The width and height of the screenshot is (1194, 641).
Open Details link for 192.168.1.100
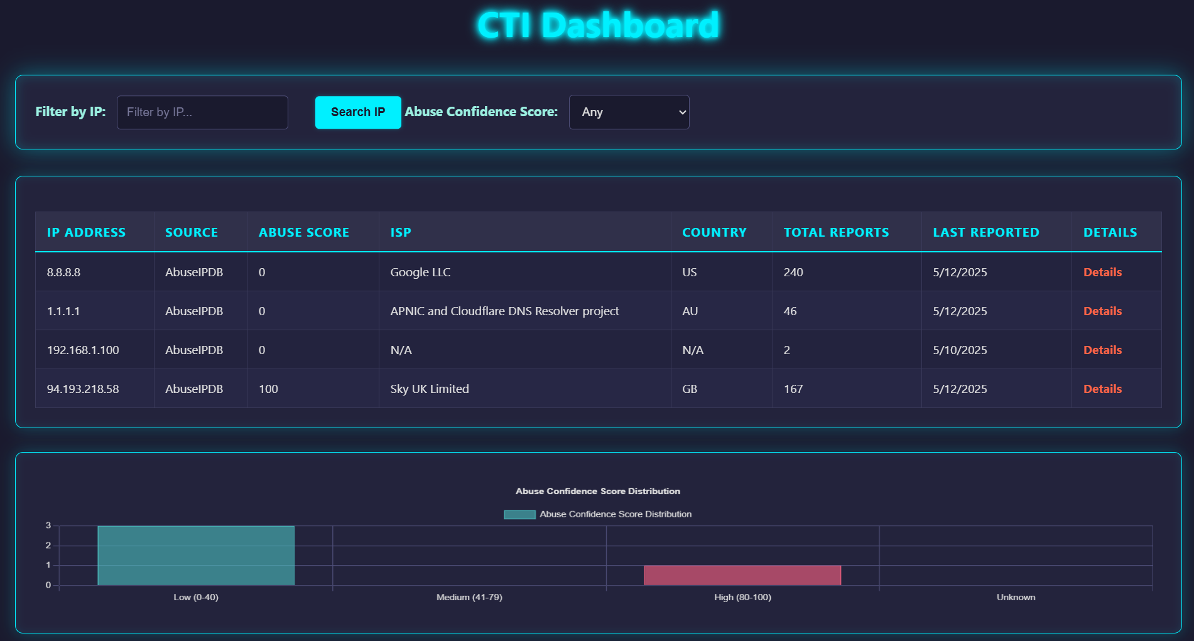click(x=1102, y=350)
